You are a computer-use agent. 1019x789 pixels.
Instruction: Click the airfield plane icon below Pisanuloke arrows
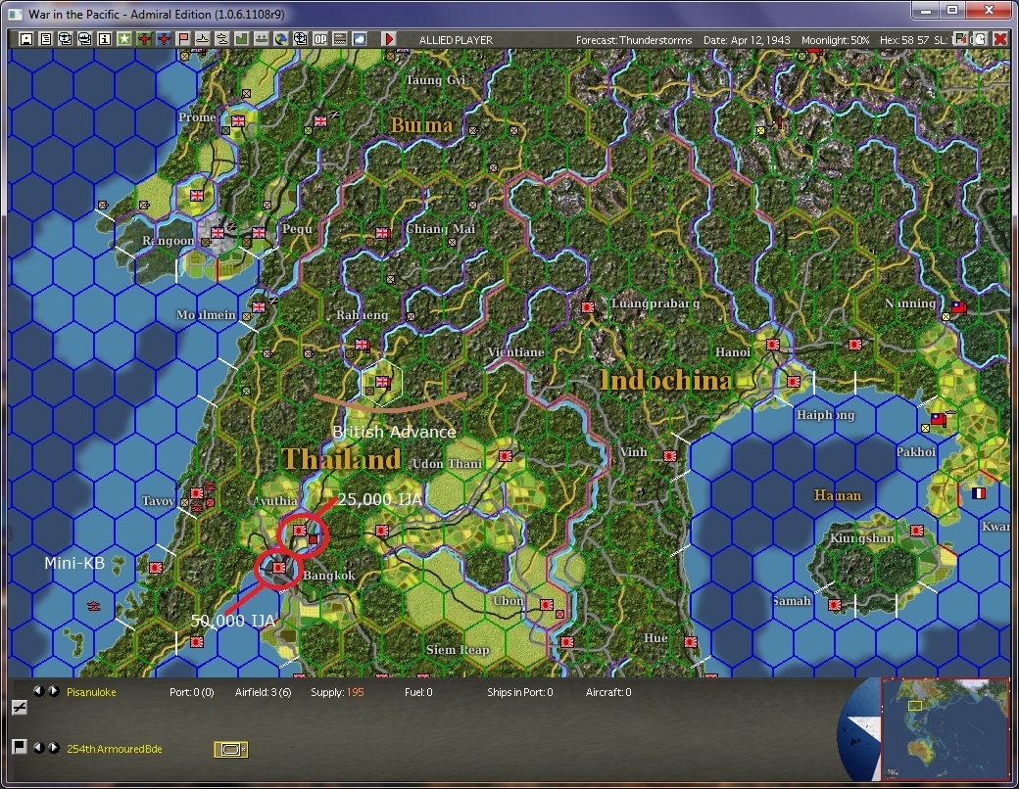pos(20,708)
